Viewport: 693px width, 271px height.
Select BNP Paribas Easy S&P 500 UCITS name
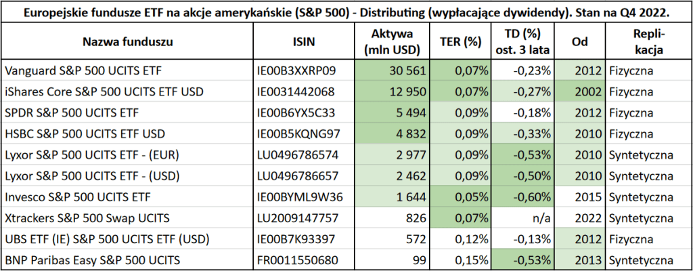pos(91,260)
